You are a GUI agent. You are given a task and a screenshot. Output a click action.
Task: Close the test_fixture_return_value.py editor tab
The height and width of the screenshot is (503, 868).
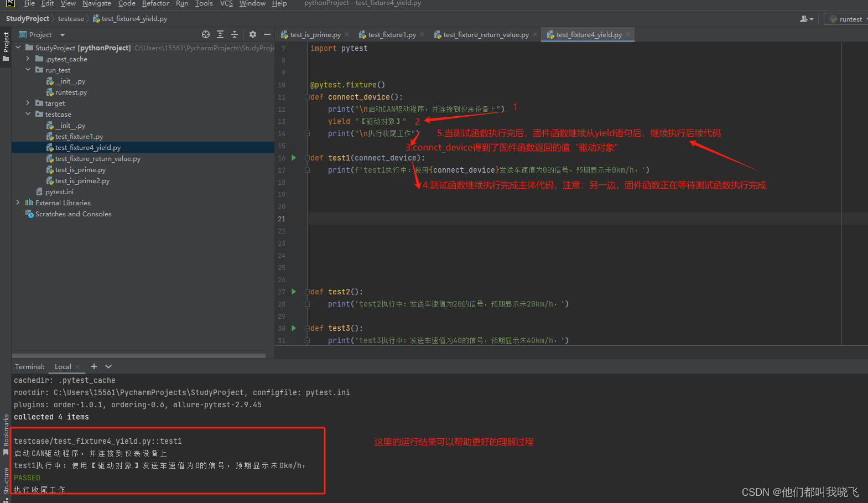tap(535, 34)
